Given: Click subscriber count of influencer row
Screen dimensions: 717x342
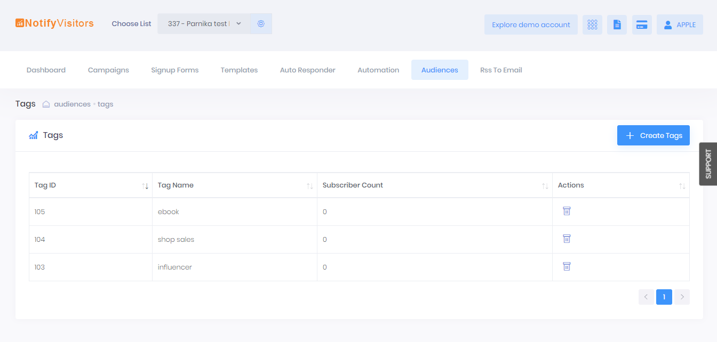Looking at the screenshot, I should 435,267.
